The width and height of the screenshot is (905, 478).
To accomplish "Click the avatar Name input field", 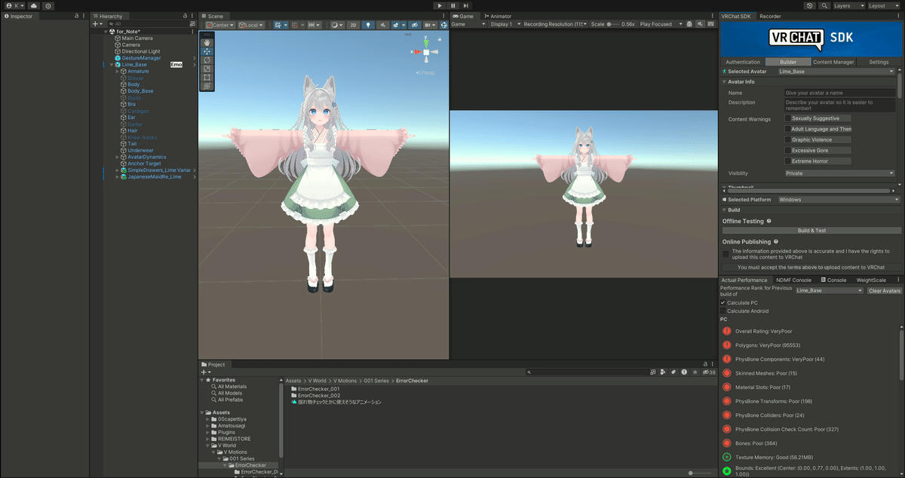I will 839,93.
